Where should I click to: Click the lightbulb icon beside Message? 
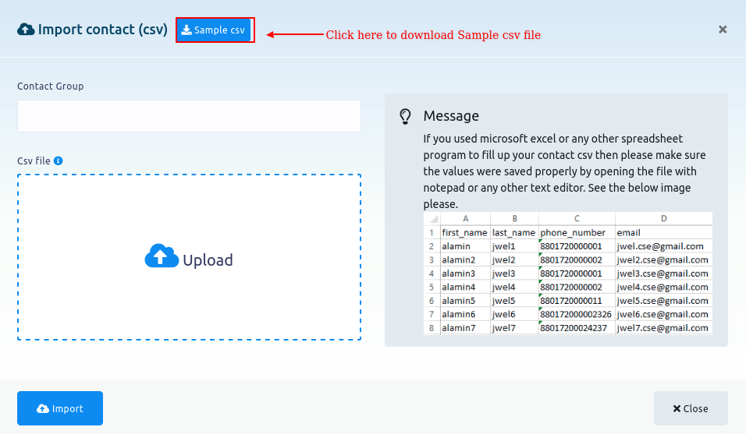405,116
